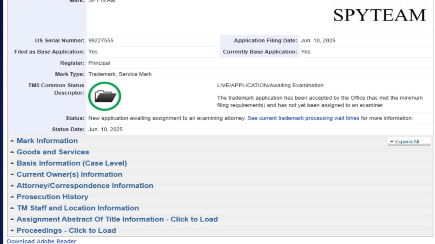The height and width of the screenshot is (244, 435).
Task: Open Basis Information (Case Level) section
Action: (71, 163)
